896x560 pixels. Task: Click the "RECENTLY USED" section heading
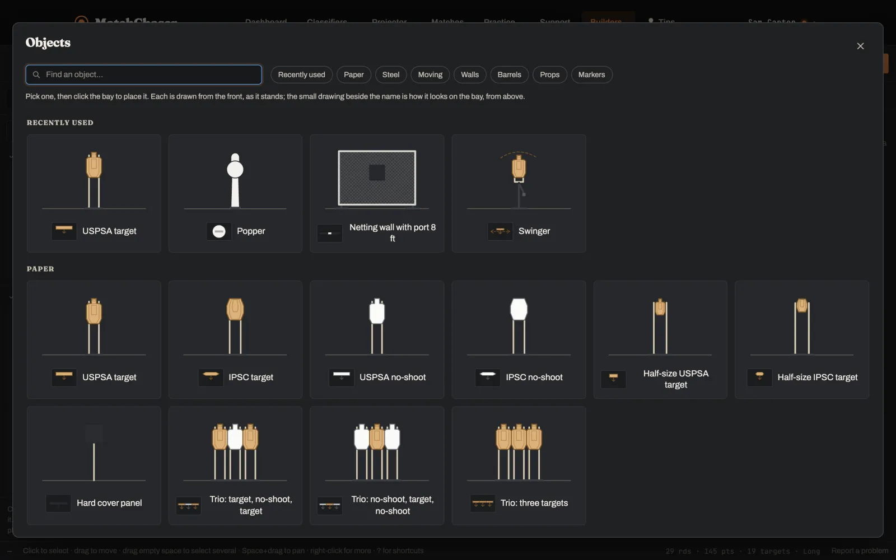(x=60, y=123)
